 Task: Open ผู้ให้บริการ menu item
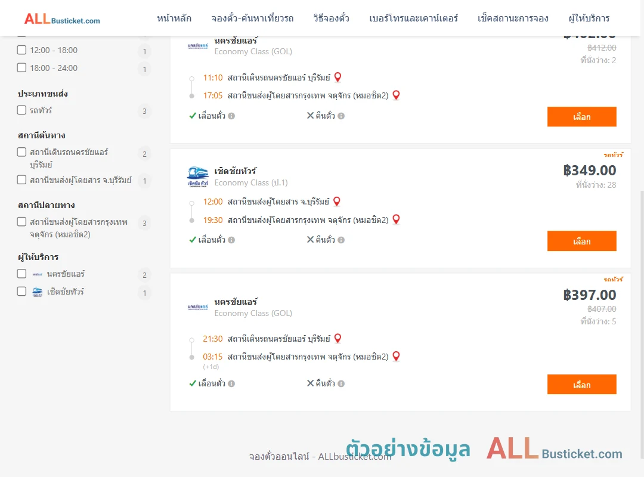[589, 18]
